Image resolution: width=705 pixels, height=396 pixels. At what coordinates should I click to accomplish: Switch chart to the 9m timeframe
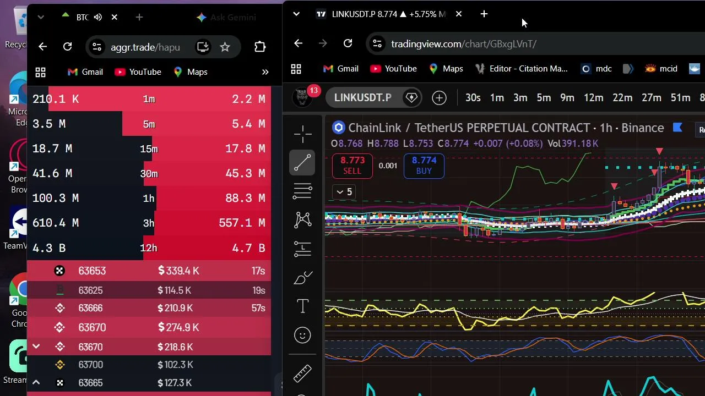point(567,97)
